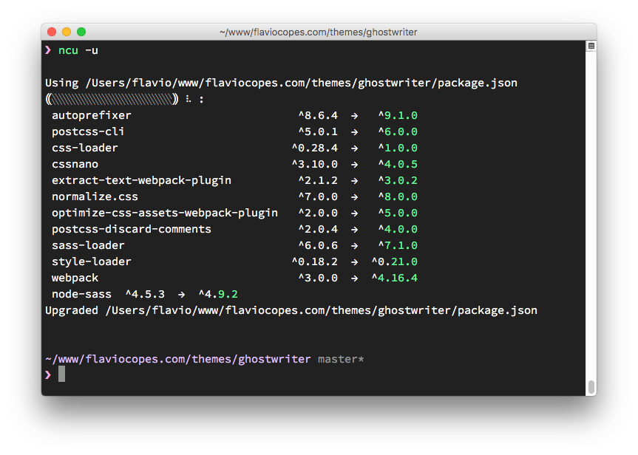Click the 'cssnano' package name
Viewport: 638px width, 455px height.
click(75, 164)
